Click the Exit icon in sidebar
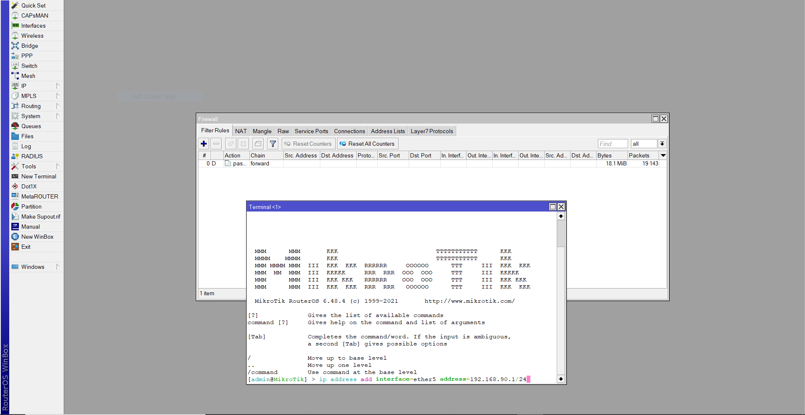This screenshot has height=415, width=805. click(x=15, y=247)
